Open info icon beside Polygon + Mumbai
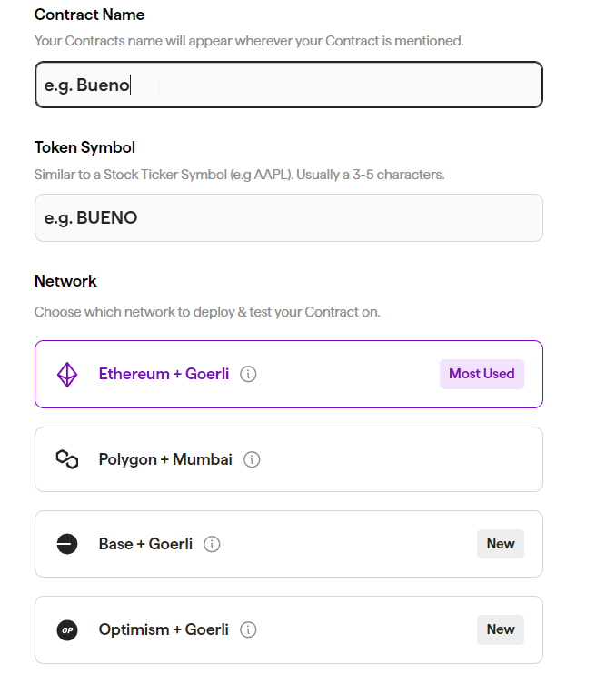The height and width of the screenshot is (694, 596). coord(252,459)
